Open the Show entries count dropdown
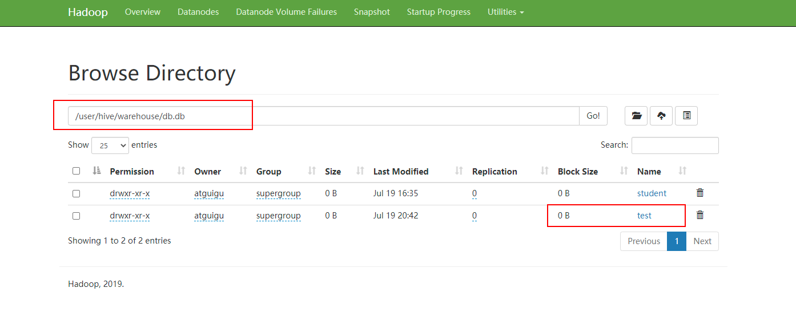 point(110,145)
